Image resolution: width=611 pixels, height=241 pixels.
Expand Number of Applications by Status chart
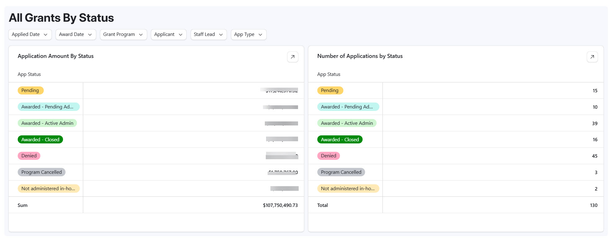pyautogui.click(x=592, y=57)
